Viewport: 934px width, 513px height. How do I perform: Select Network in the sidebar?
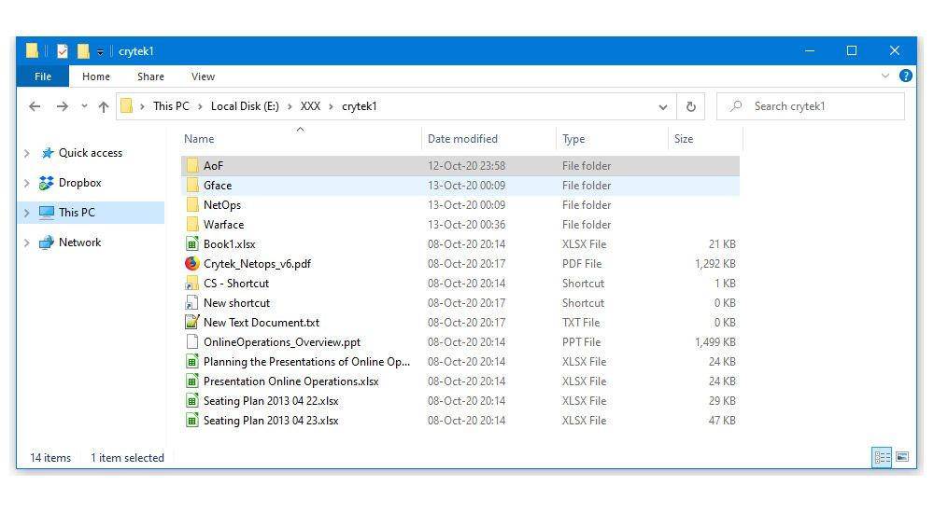tap(79, 243)
